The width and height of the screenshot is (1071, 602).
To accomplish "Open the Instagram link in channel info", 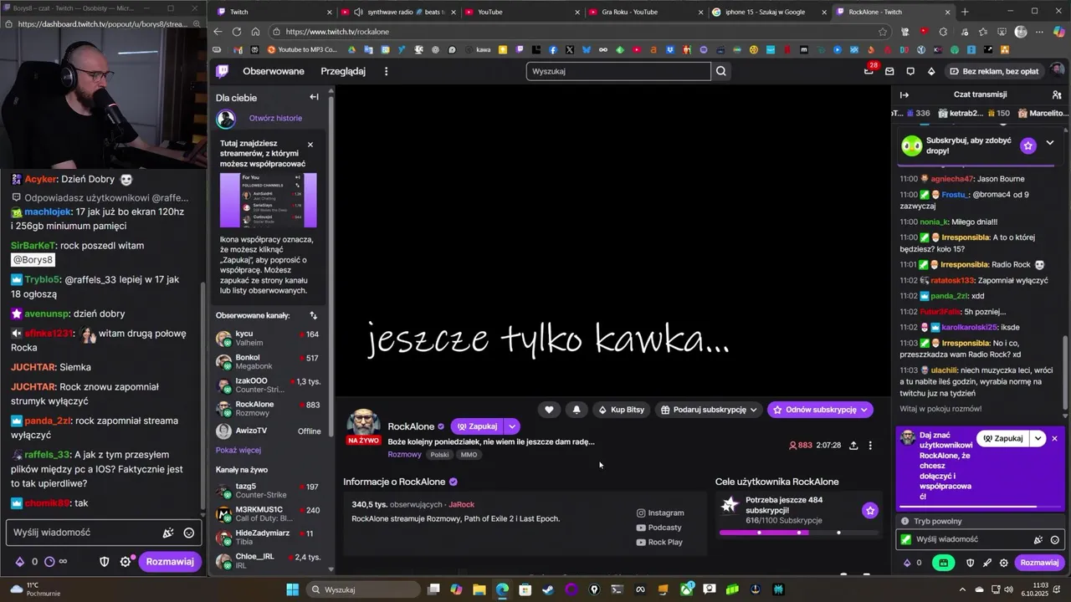I will [x=660, y=513].
